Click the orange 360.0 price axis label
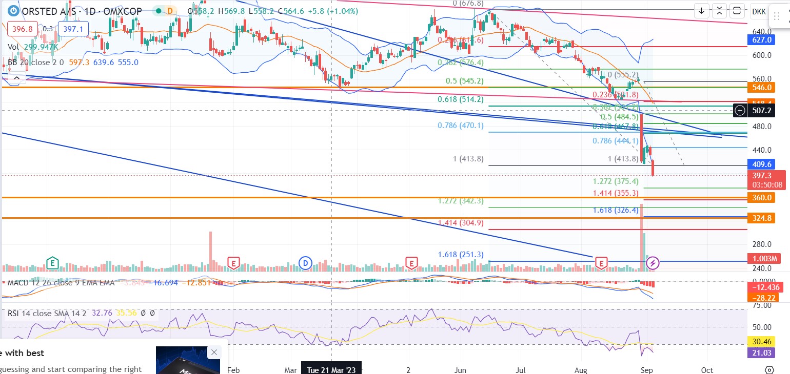 762,197
